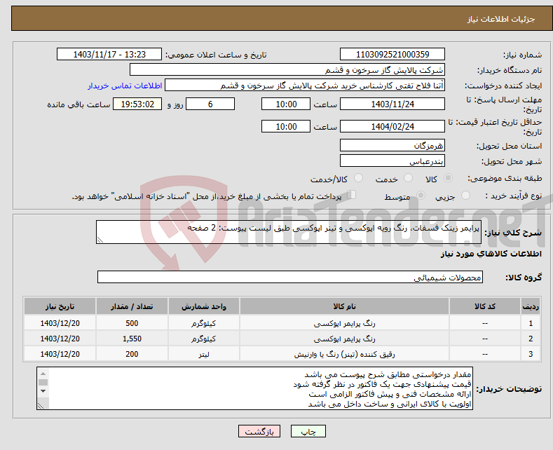Image resolution: width=553 pixels, height=450 pixels.
Task: Click scroll up arrow in buyer notes
Action: point(43,374)
